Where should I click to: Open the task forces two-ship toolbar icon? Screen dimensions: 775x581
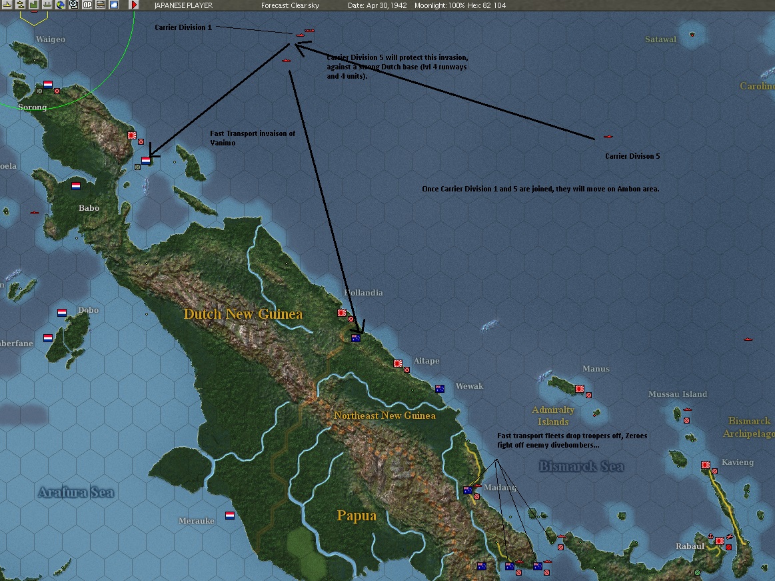[21, 5]
